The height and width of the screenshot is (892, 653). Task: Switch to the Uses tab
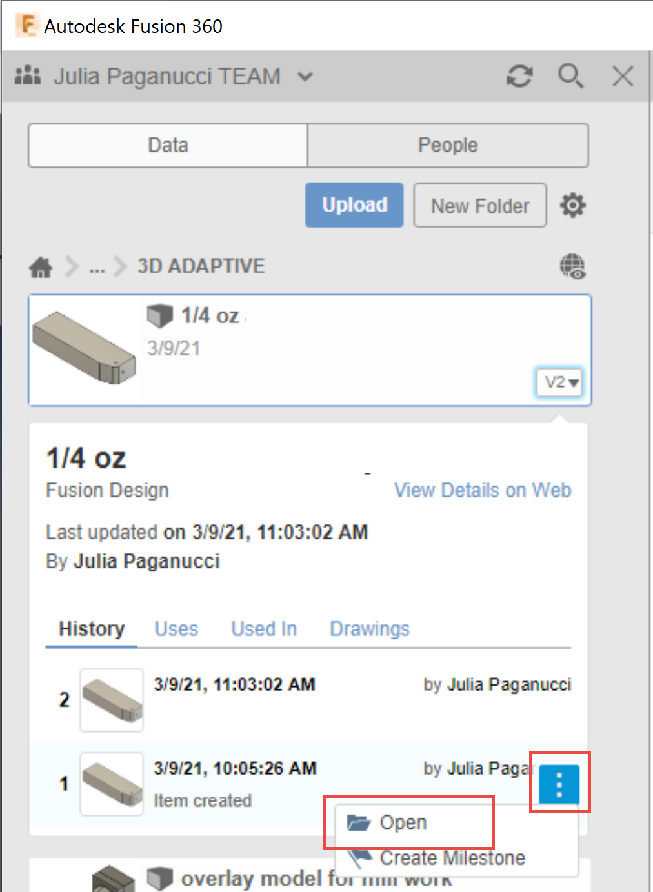point(176,629)
